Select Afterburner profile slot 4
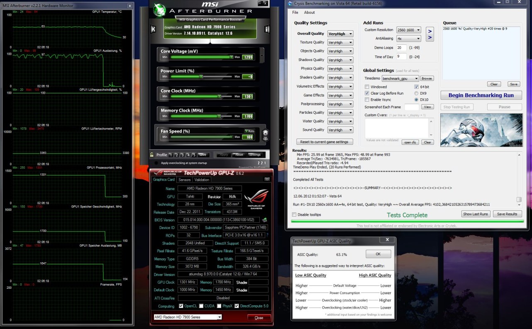Screen dimensions: 532x329 pos(188,155)
